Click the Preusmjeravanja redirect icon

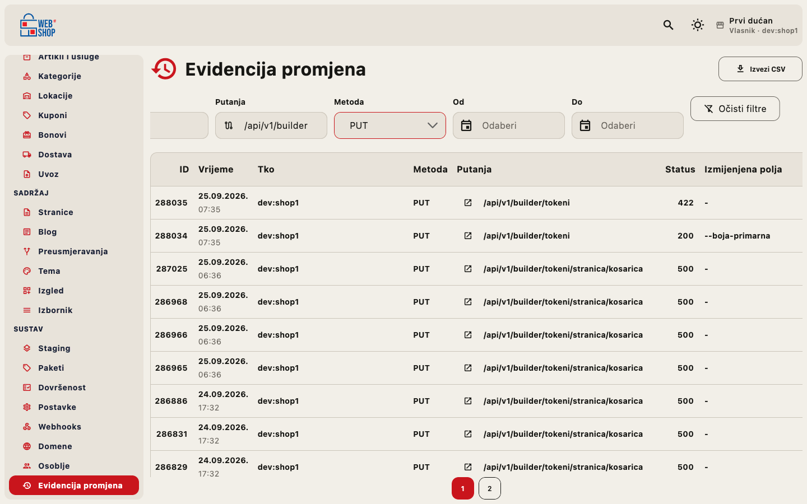click(x=27, y=251)
